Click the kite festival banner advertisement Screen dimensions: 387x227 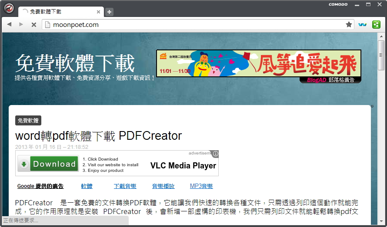click(x=258, y=63)
